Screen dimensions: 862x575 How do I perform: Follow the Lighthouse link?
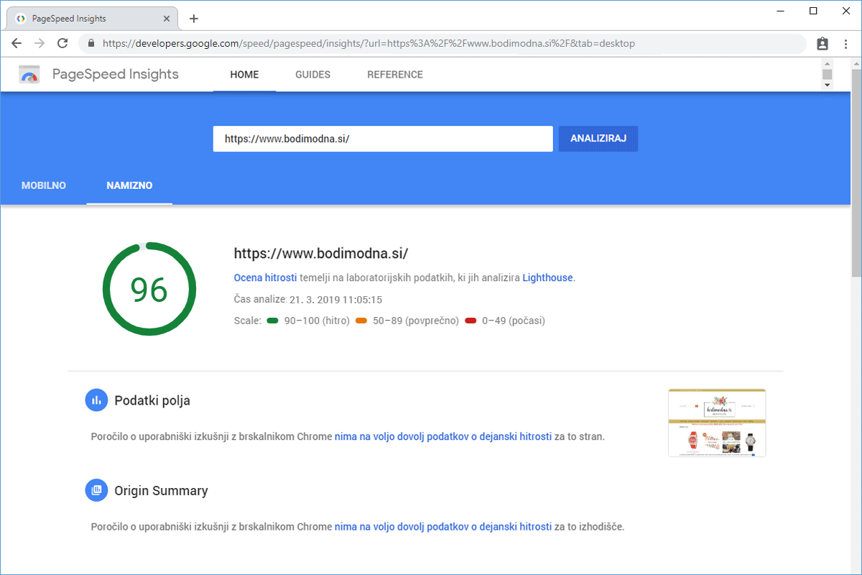(x=547, y=277)
